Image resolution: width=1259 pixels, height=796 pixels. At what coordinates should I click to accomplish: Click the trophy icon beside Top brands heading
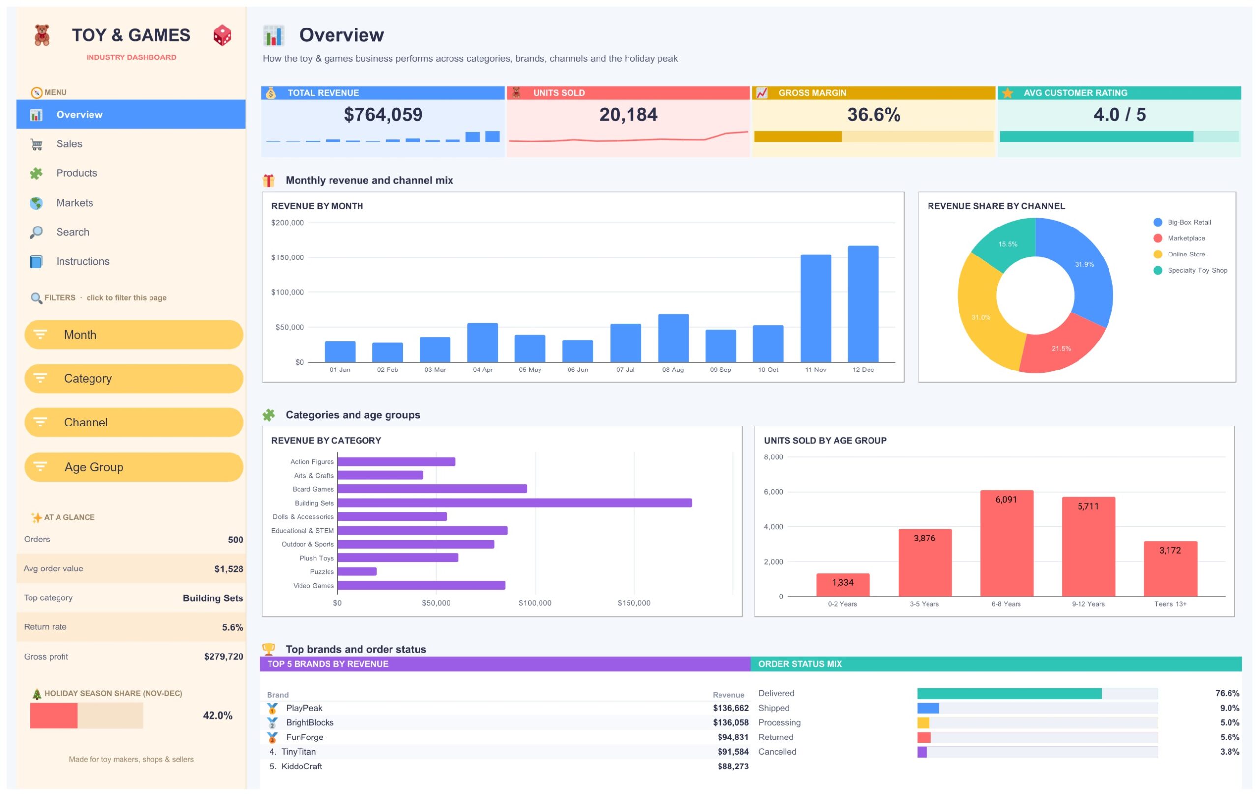tap(269, 649)
